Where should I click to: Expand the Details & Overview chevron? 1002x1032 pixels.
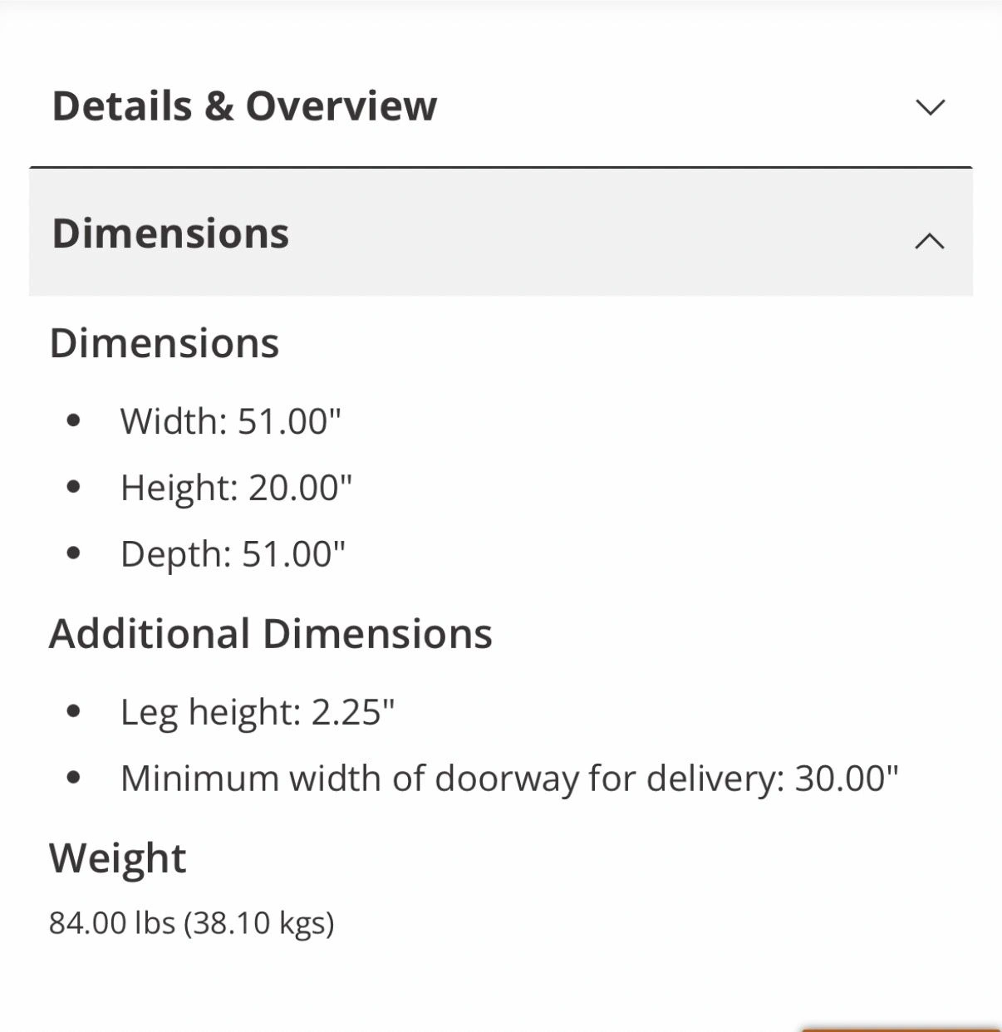click(x=930, y=107)
